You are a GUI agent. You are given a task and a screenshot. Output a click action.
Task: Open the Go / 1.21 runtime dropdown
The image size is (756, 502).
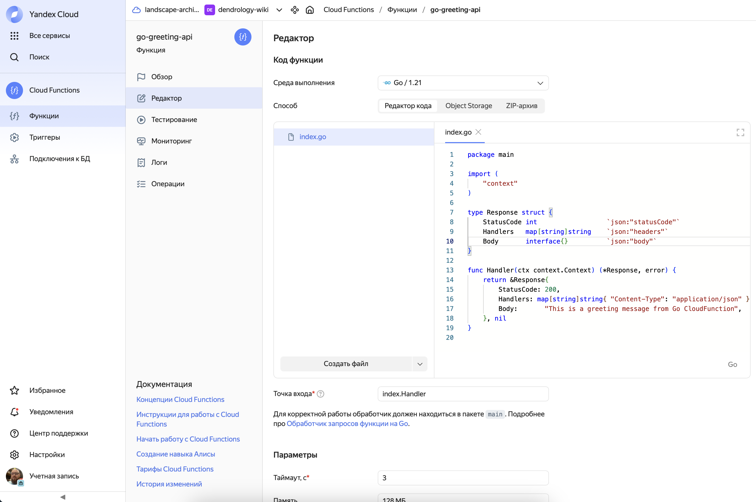click(x=463, y=83)
